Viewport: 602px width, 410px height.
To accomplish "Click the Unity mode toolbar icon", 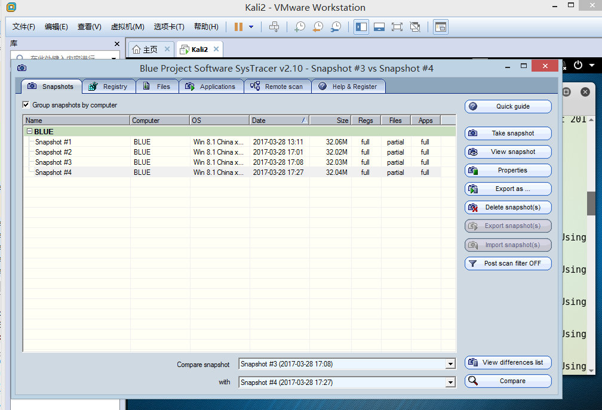I will [x=415, y=27].
